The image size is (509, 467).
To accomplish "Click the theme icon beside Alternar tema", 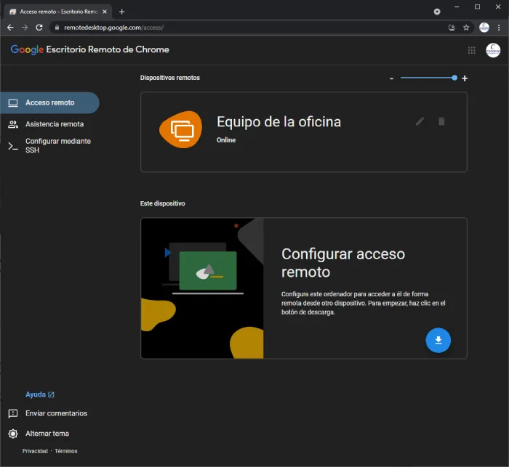I will coord(13,434).
